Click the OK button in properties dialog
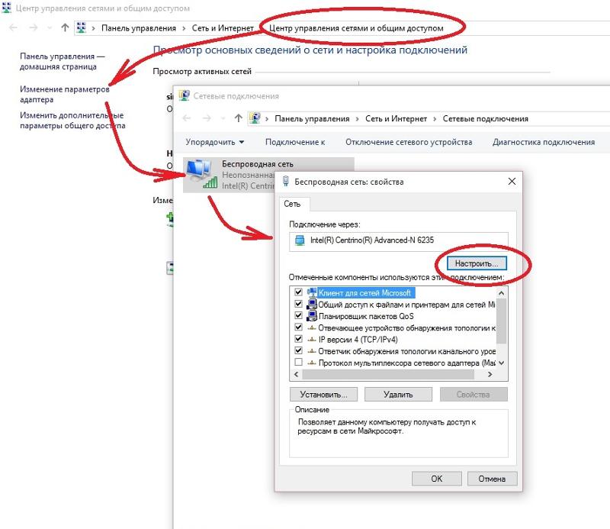Viewport: 610px width, 529px height. 436,479
